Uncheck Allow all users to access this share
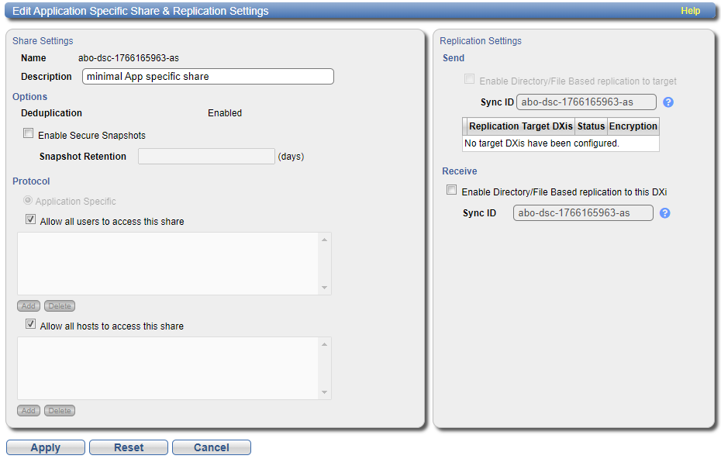721x459 pixels. pyautogui.click(x=30, y=220)
